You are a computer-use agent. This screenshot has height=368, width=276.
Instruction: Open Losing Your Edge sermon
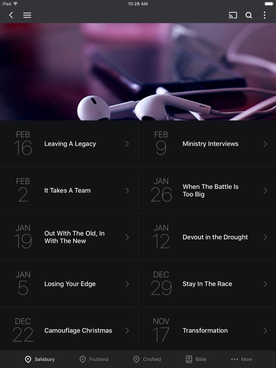pyautogui.click(x=69, y=284)
